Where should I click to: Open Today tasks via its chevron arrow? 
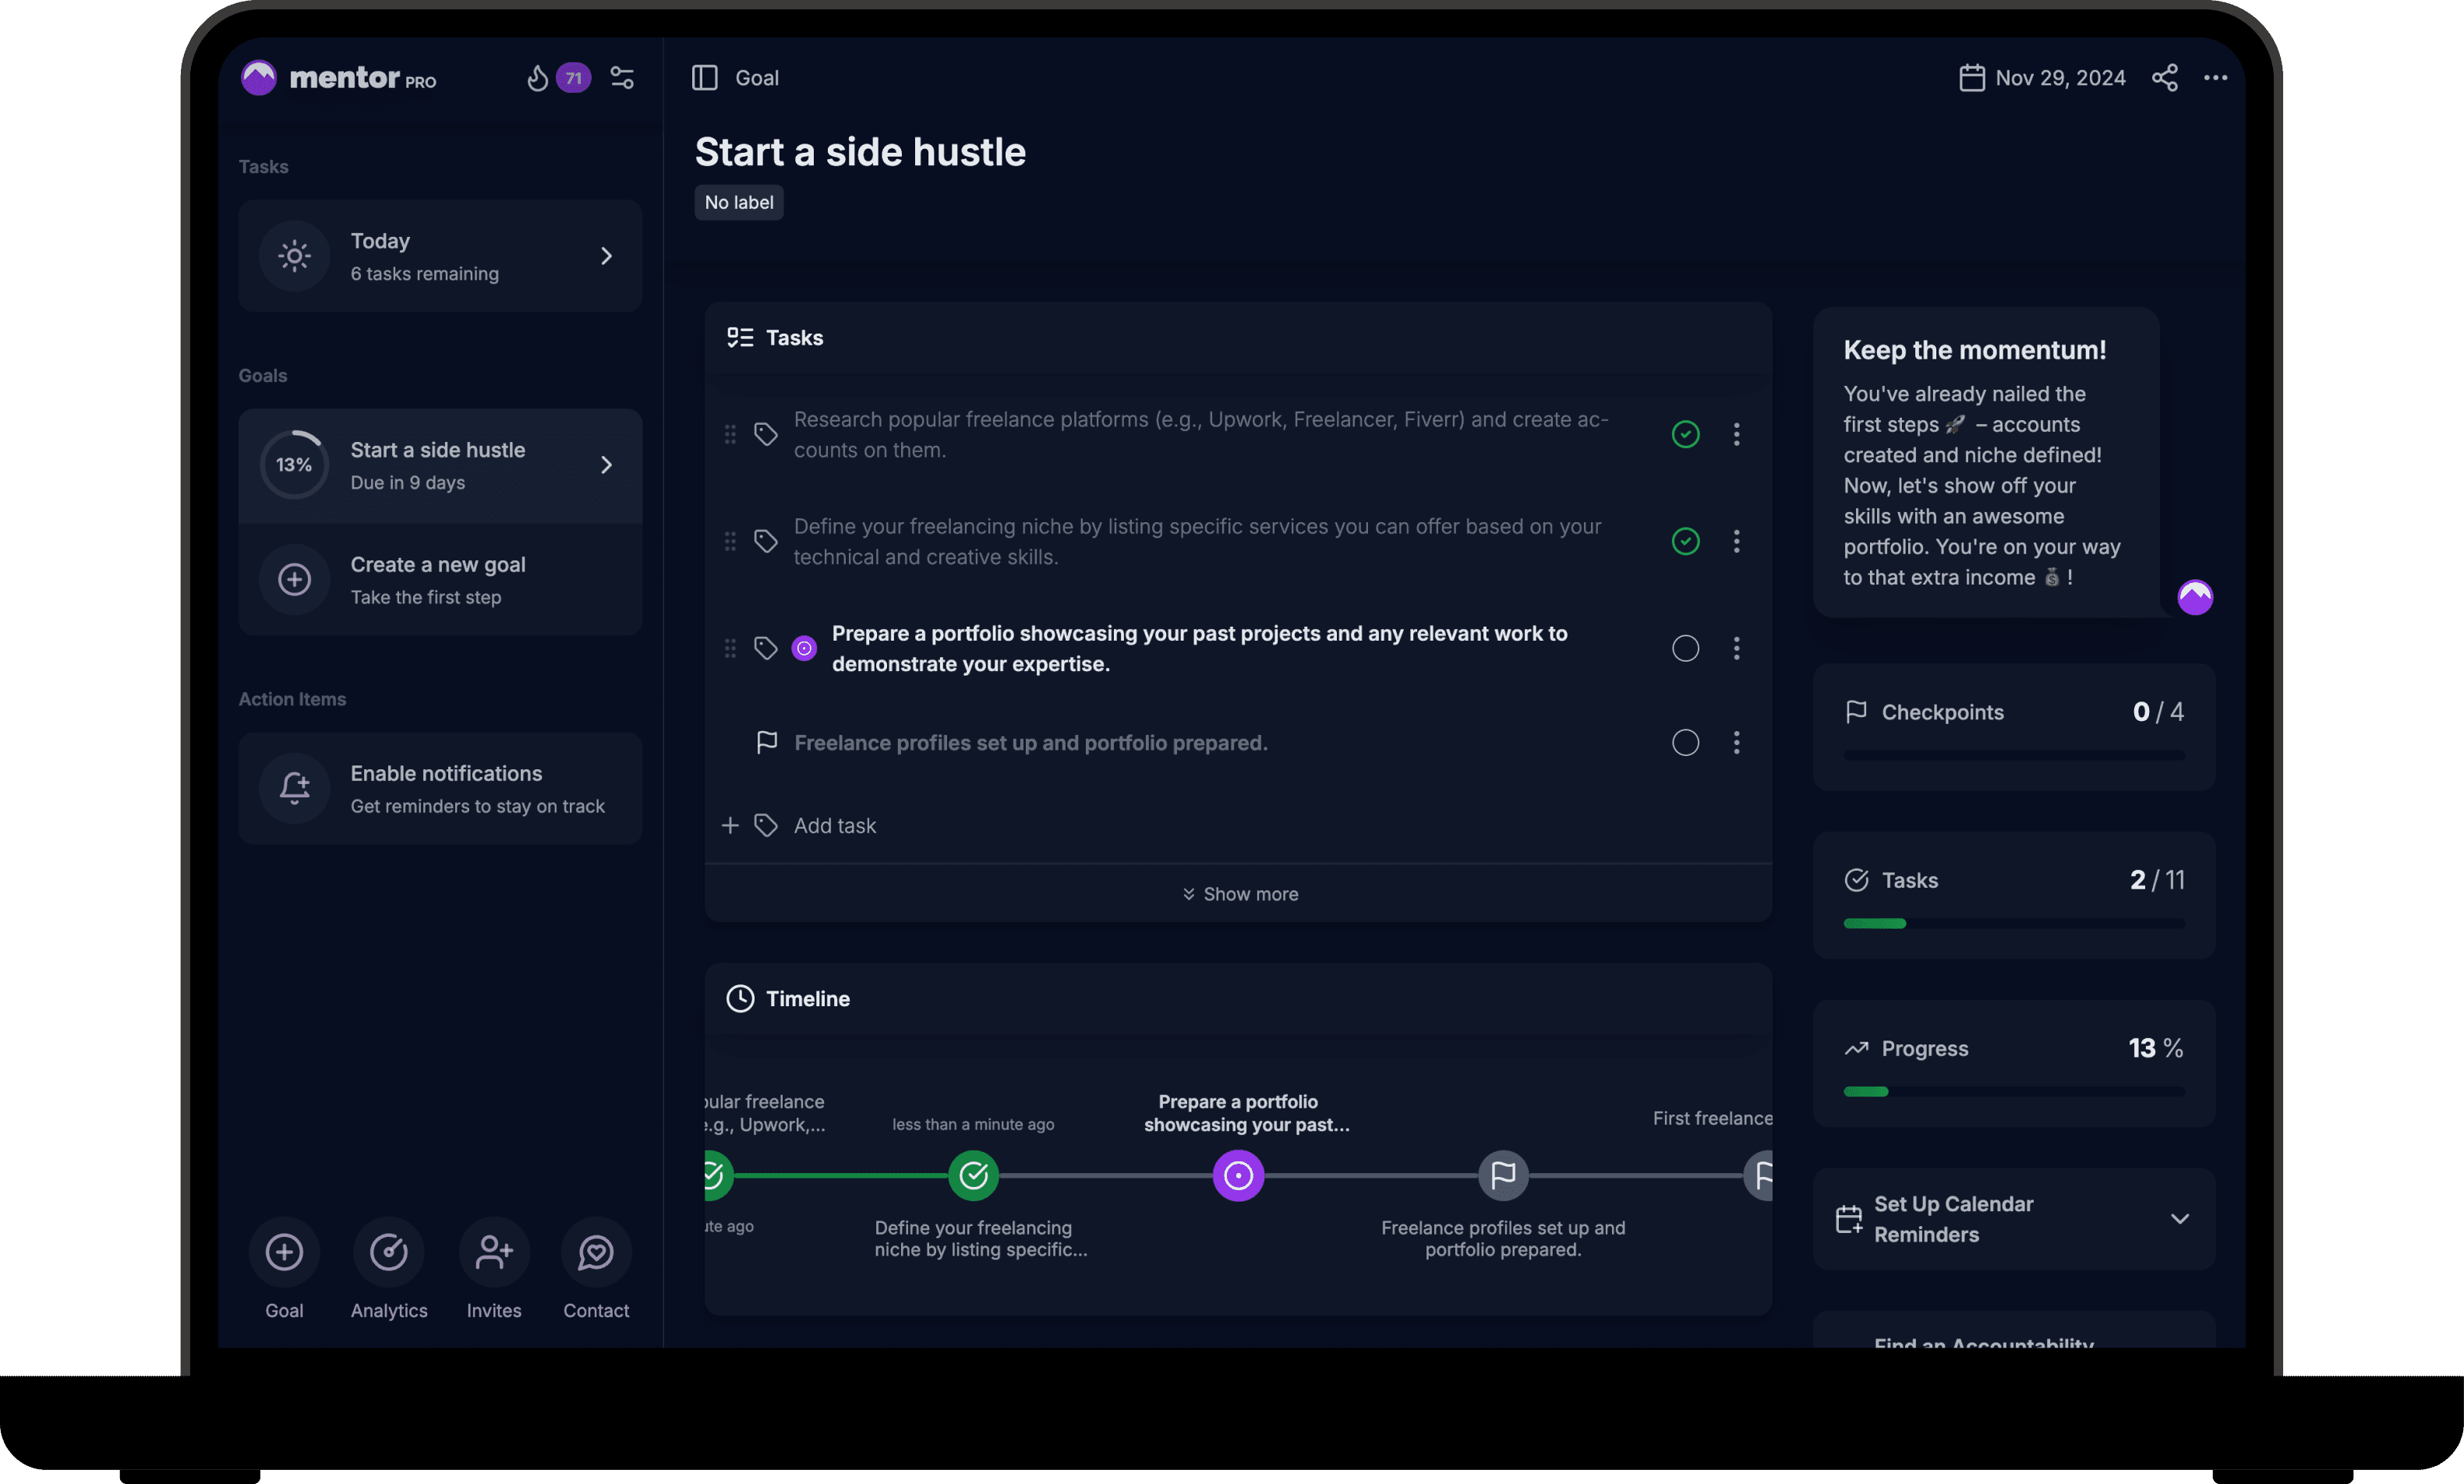606,256
